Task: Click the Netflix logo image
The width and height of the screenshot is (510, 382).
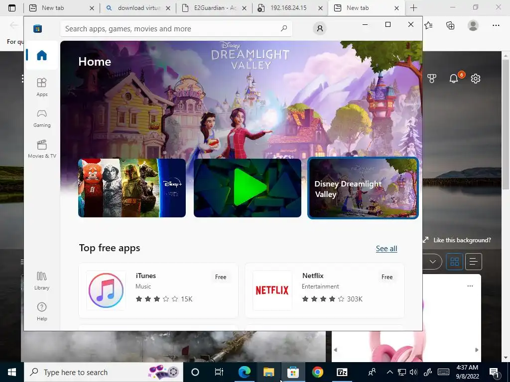Action: [x=272, y=290]
